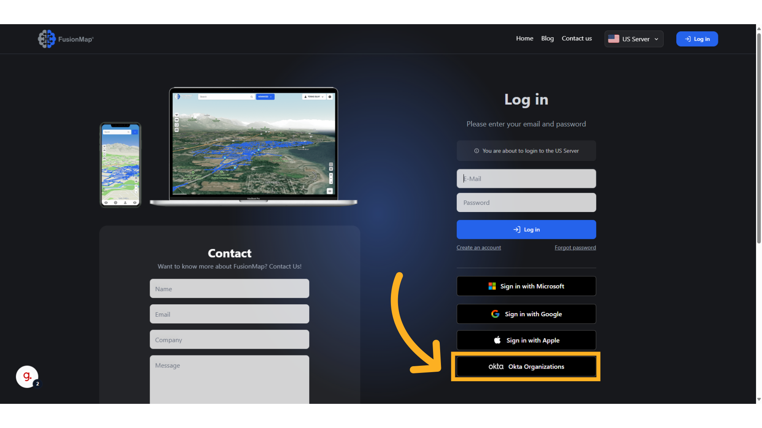Click the info icon in the server notice

click(477, 151)
